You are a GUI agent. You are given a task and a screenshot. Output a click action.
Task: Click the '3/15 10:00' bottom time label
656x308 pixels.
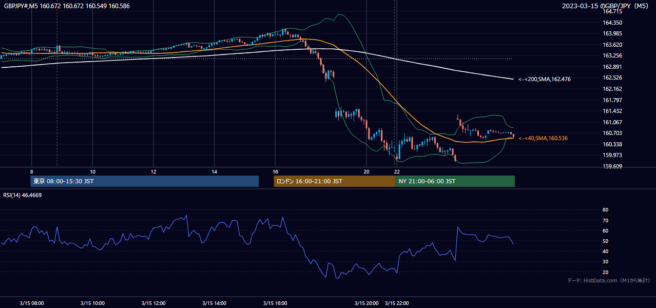point(93,303)
